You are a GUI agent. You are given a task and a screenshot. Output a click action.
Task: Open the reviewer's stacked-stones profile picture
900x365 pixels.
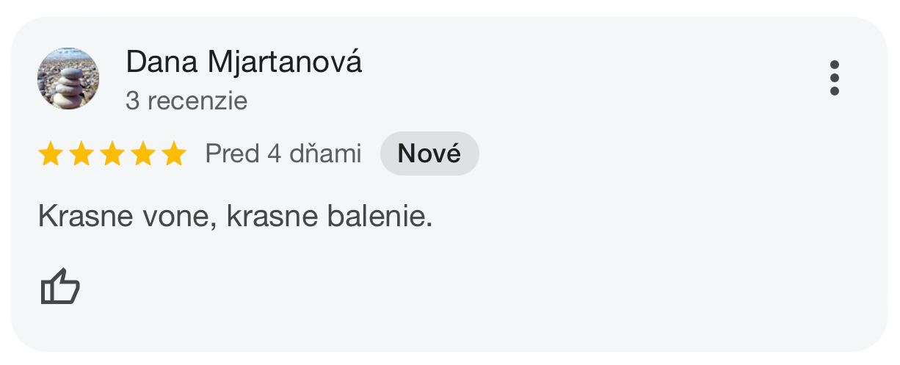click(68, 79)
